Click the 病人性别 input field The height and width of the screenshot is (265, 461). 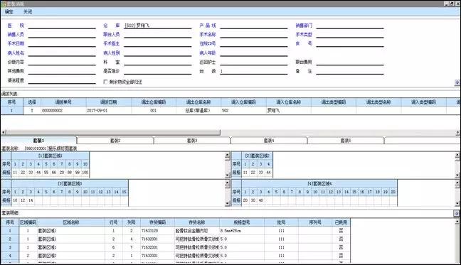pyautogui.click(x=158, y=53)
